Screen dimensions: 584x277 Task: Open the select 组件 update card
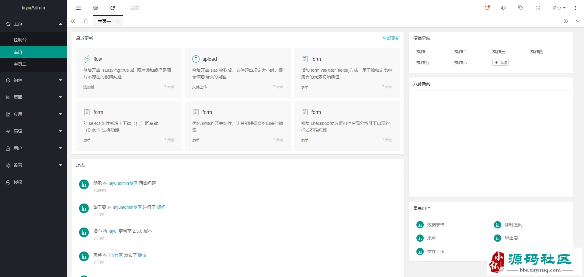[129, 126]
